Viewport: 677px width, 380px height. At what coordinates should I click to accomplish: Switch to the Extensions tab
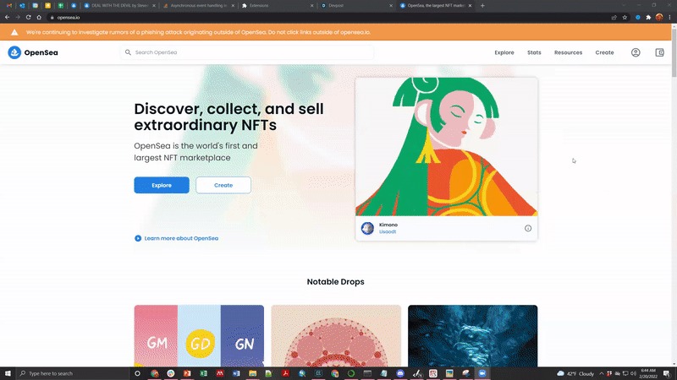click(x=277, y=6)
